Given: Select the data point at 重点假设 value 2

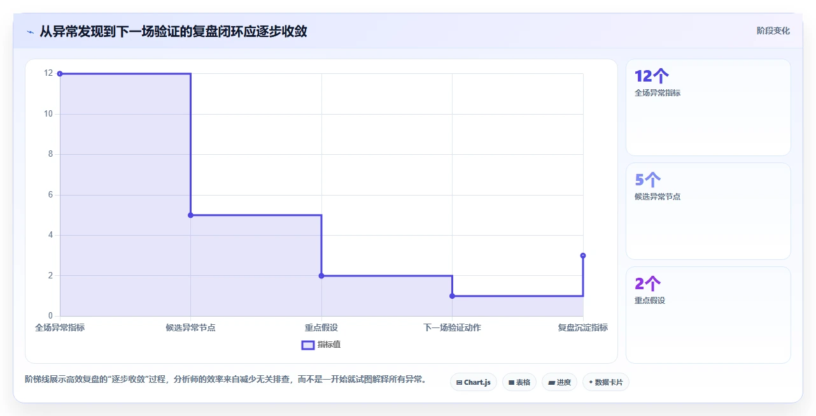Looking at the screenshot, I should [321, 276].
